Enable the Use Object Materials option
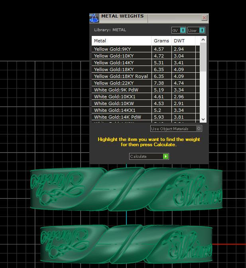246x268 pixels. (199, 129)
